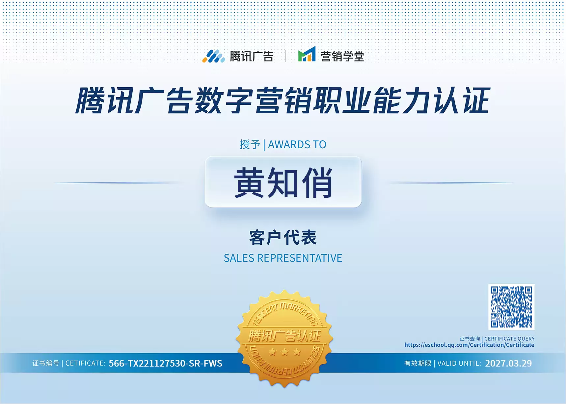Click the gold 腾讯广告认证 seal badge
The height and width of the screenshot is (404, 566).
tap(284, 338)
